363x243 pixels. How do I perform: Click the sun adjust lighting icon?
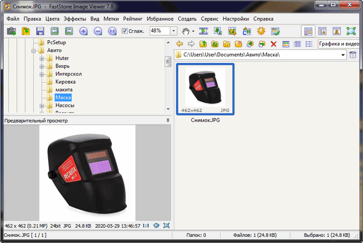click(261, 31)
